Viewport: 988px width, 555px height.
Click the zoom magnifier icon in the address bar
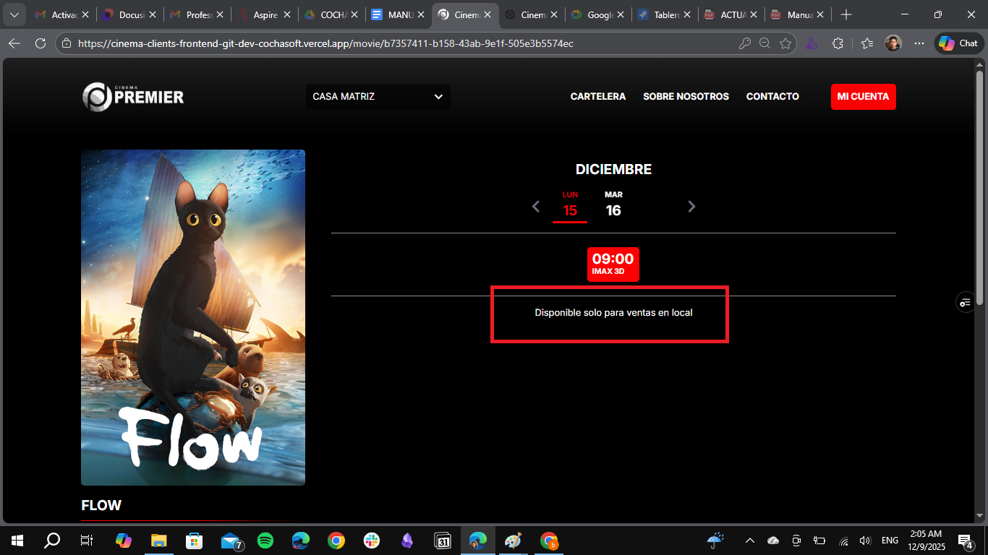click(765, 43)
